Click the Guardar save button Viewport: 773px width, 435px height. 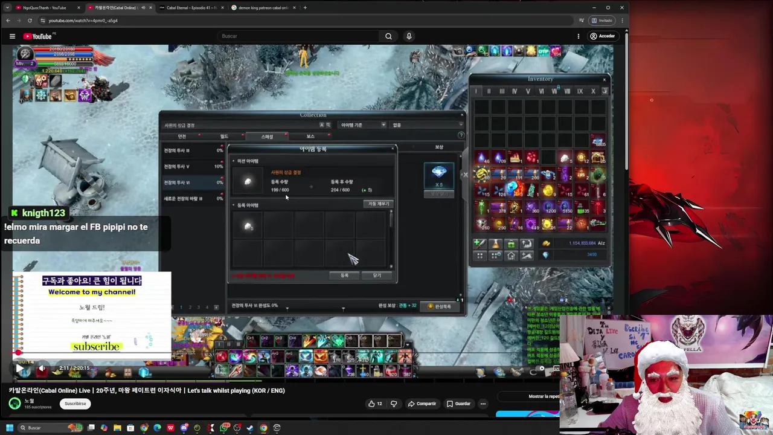[458, 404]
